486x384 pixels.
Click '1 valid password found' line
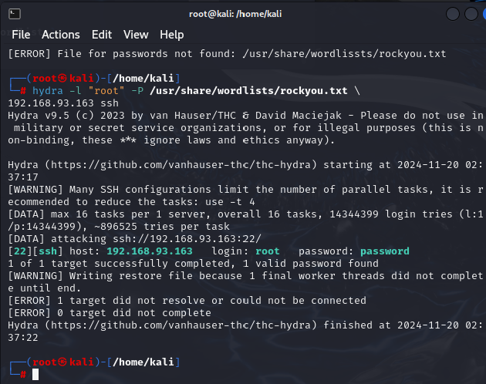click(311, 264)
